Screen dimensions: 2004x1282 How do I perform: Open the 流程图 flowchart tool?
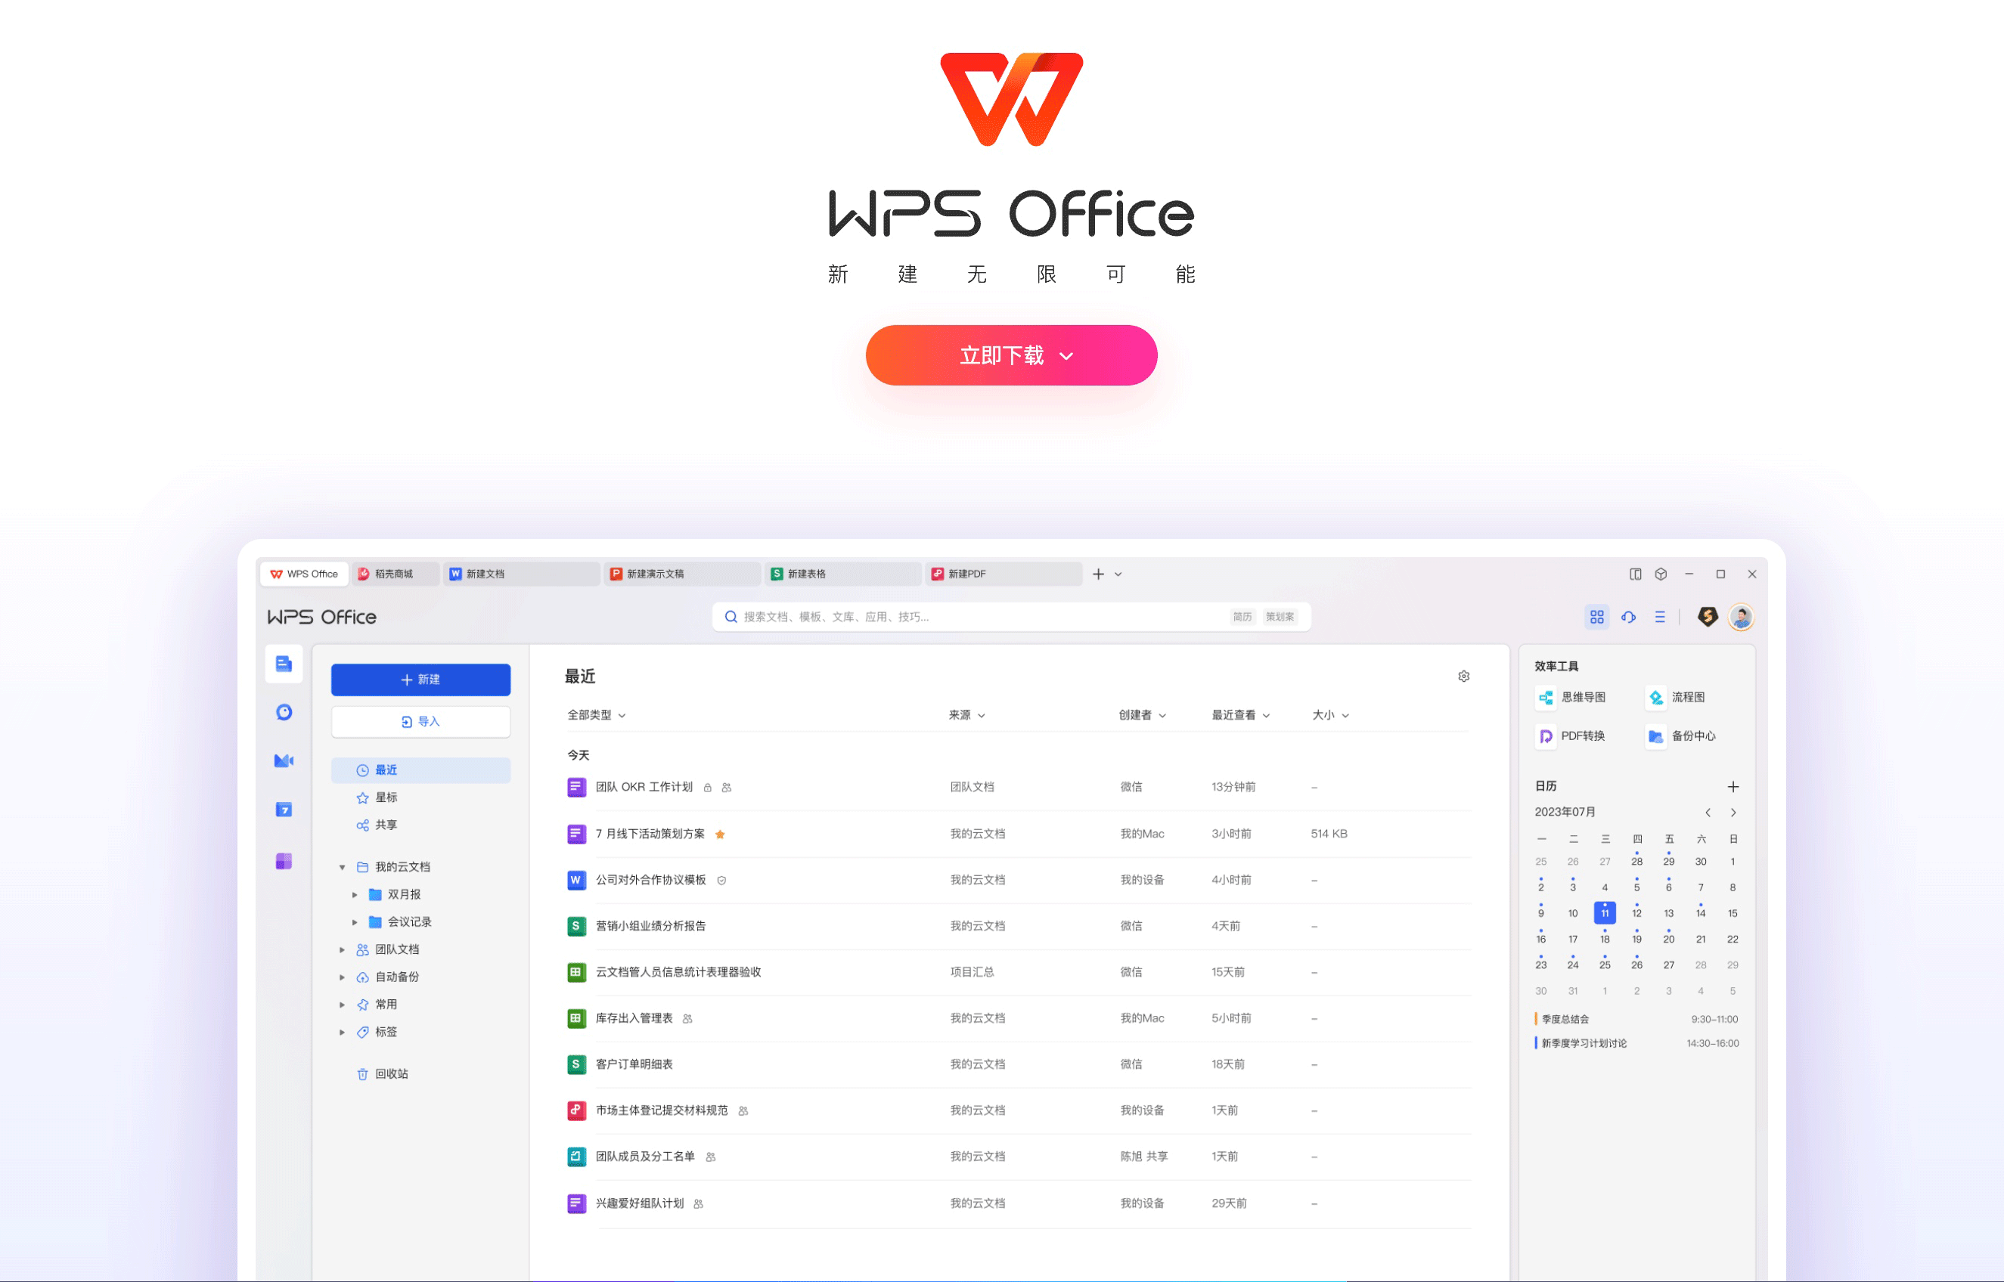(x=1676, y=698)
